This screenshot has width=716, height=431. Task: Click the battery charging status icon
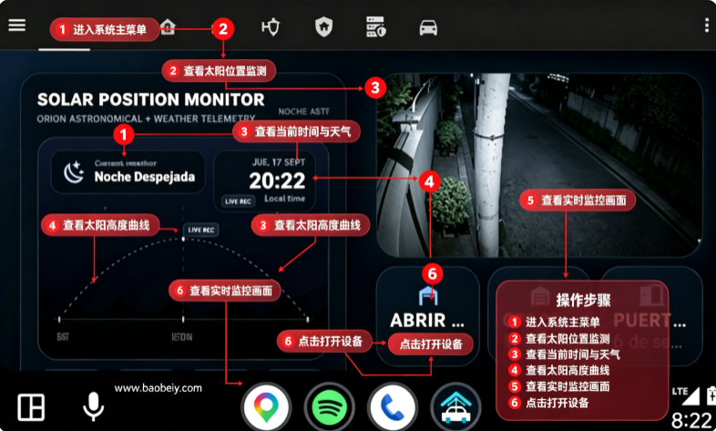coord(711,395)
